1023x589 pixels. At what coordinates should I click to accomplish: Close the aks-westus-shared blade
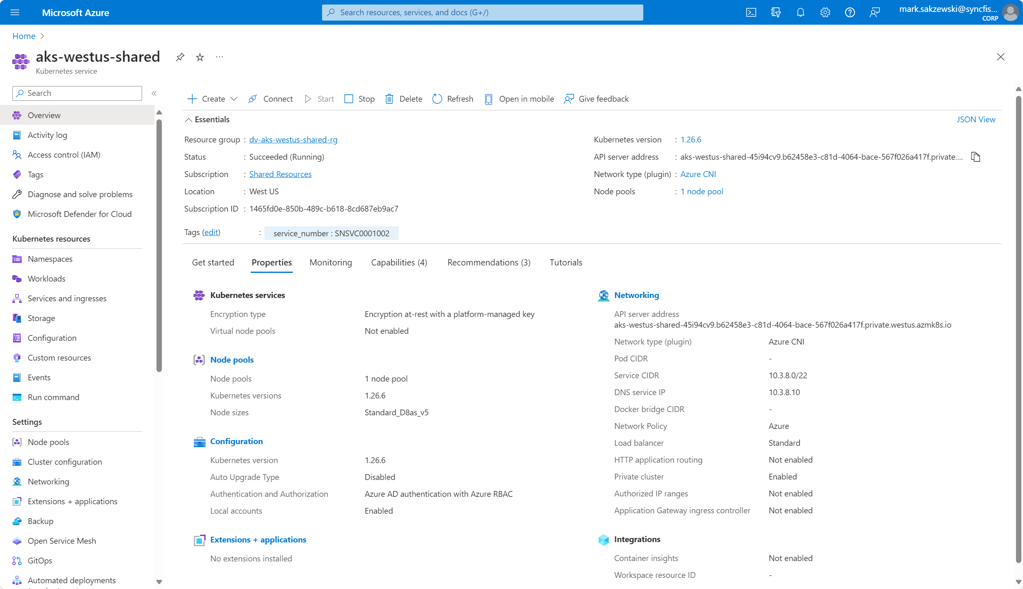point(1001,57)
